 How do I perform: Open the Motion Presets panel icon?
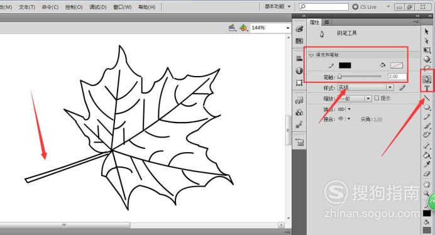[x=299, y=124]
